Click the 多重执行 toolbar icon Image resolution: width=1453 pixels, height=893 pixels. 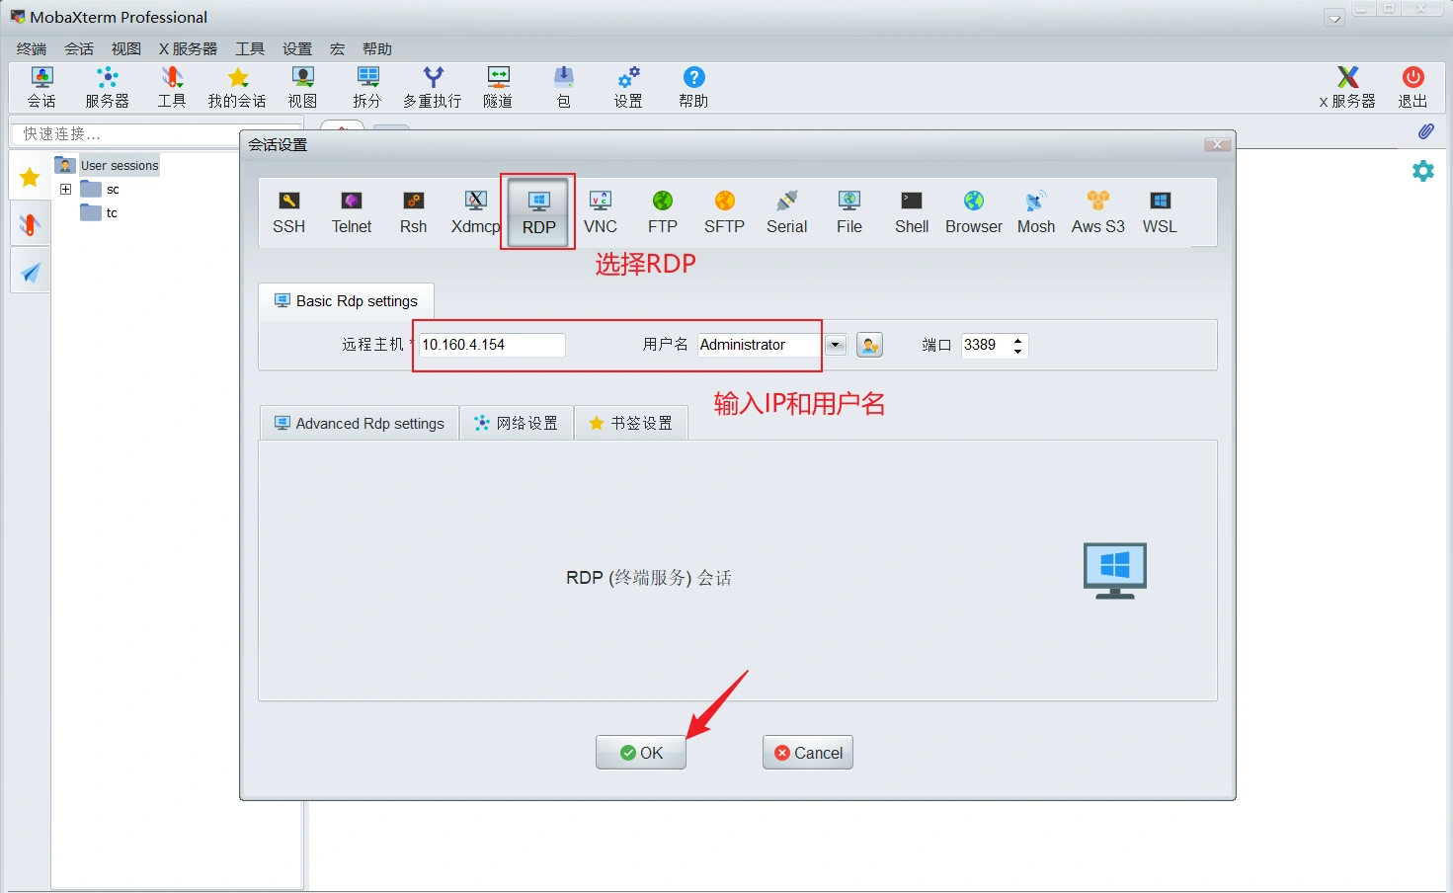point(433,87)
